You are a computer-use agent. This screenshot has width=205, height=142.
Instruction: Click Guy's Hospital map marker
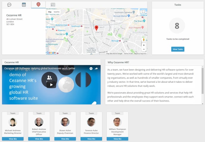pos(142,27)
